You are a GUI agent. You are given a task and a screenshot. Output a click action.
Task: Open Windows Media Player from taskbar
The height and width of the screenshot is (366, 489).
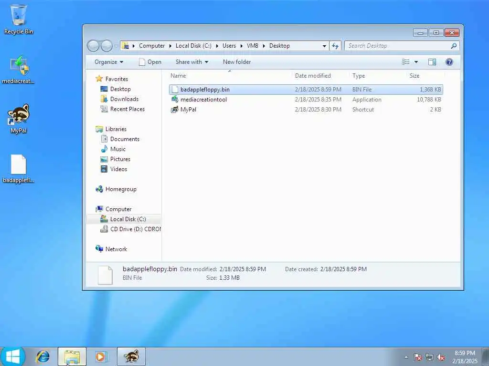101,356
